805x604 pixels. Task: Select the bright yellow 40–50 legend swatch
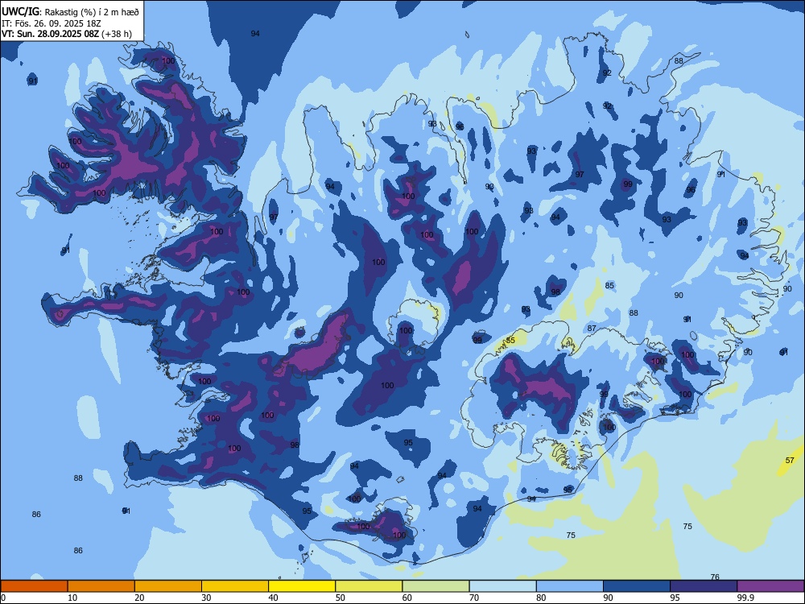click(302, 586)
